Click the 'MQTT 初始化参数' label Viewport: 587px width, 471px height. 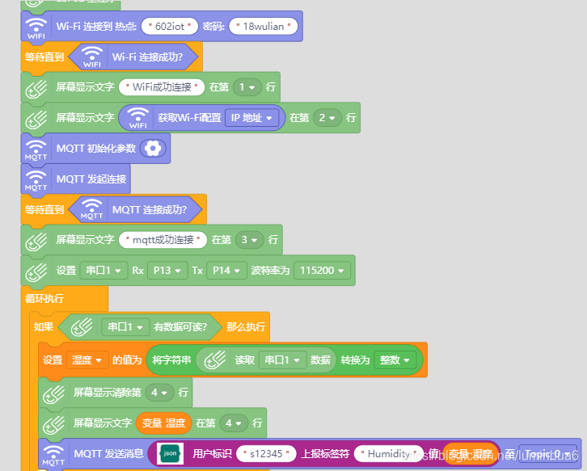click(96, 149)
